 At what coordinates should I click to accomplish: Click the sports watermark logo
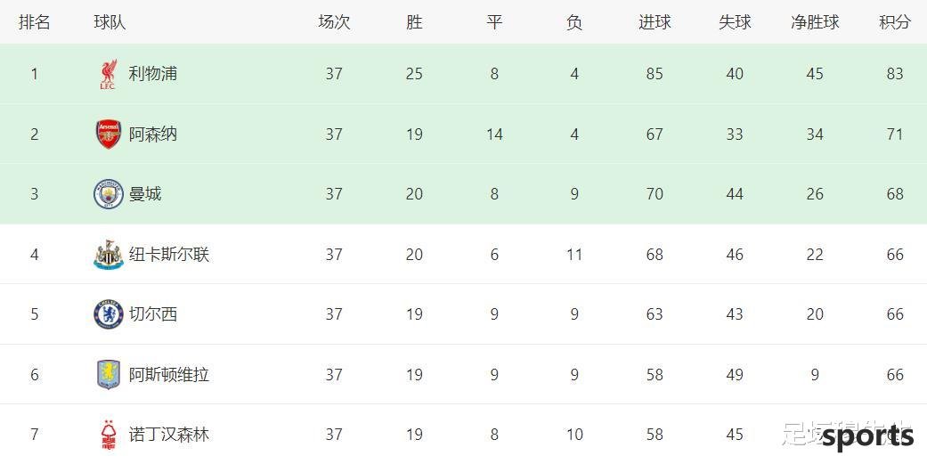[x=868, y=437]
